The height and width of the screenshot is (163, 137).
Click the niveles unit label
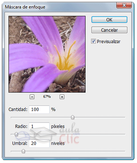tap(58, 143)
